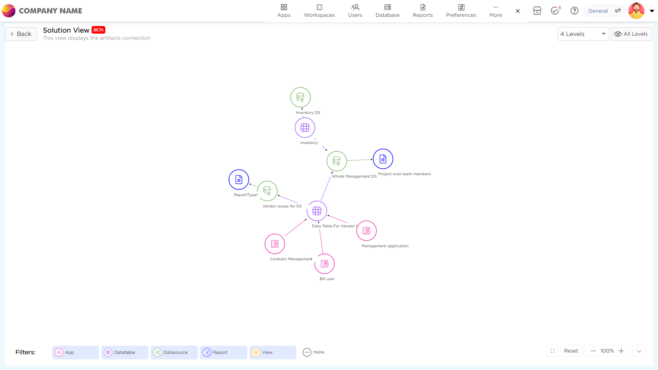The height and width of the screenshot is (370, 658).
Task: Open the marketplace store icon
Action: pyautogui.click(x=537, y=11)
